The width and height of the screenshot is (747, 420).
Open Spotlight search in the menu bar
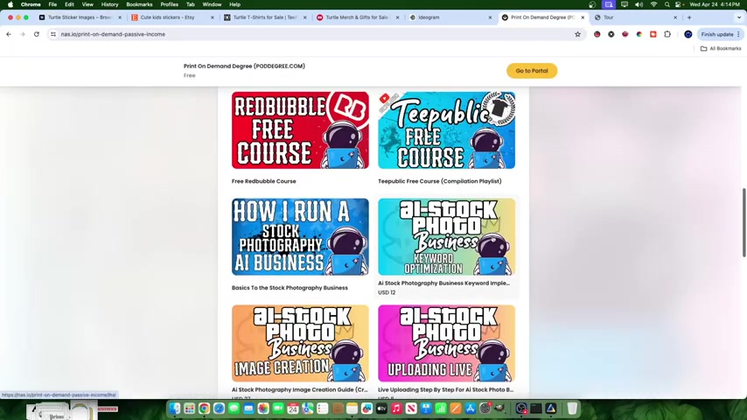(x=667, y=4)
